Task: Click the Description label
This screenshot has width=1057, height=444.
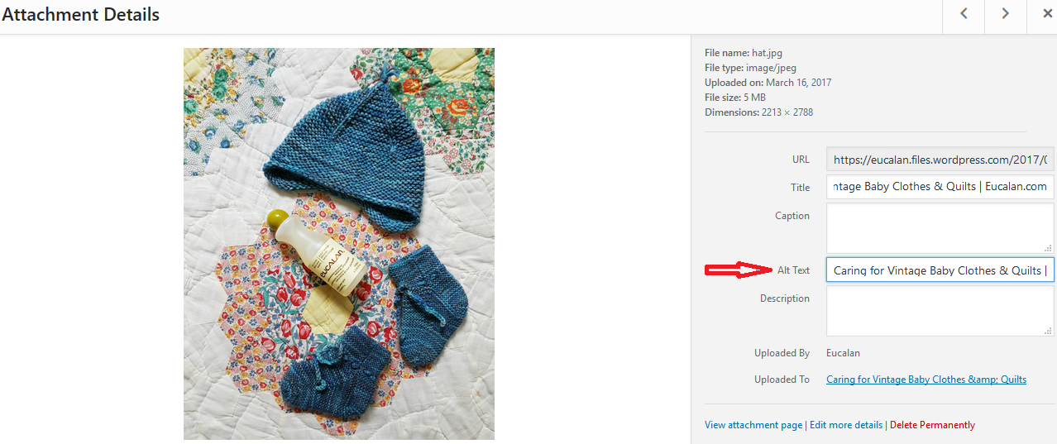Action: 785,298
